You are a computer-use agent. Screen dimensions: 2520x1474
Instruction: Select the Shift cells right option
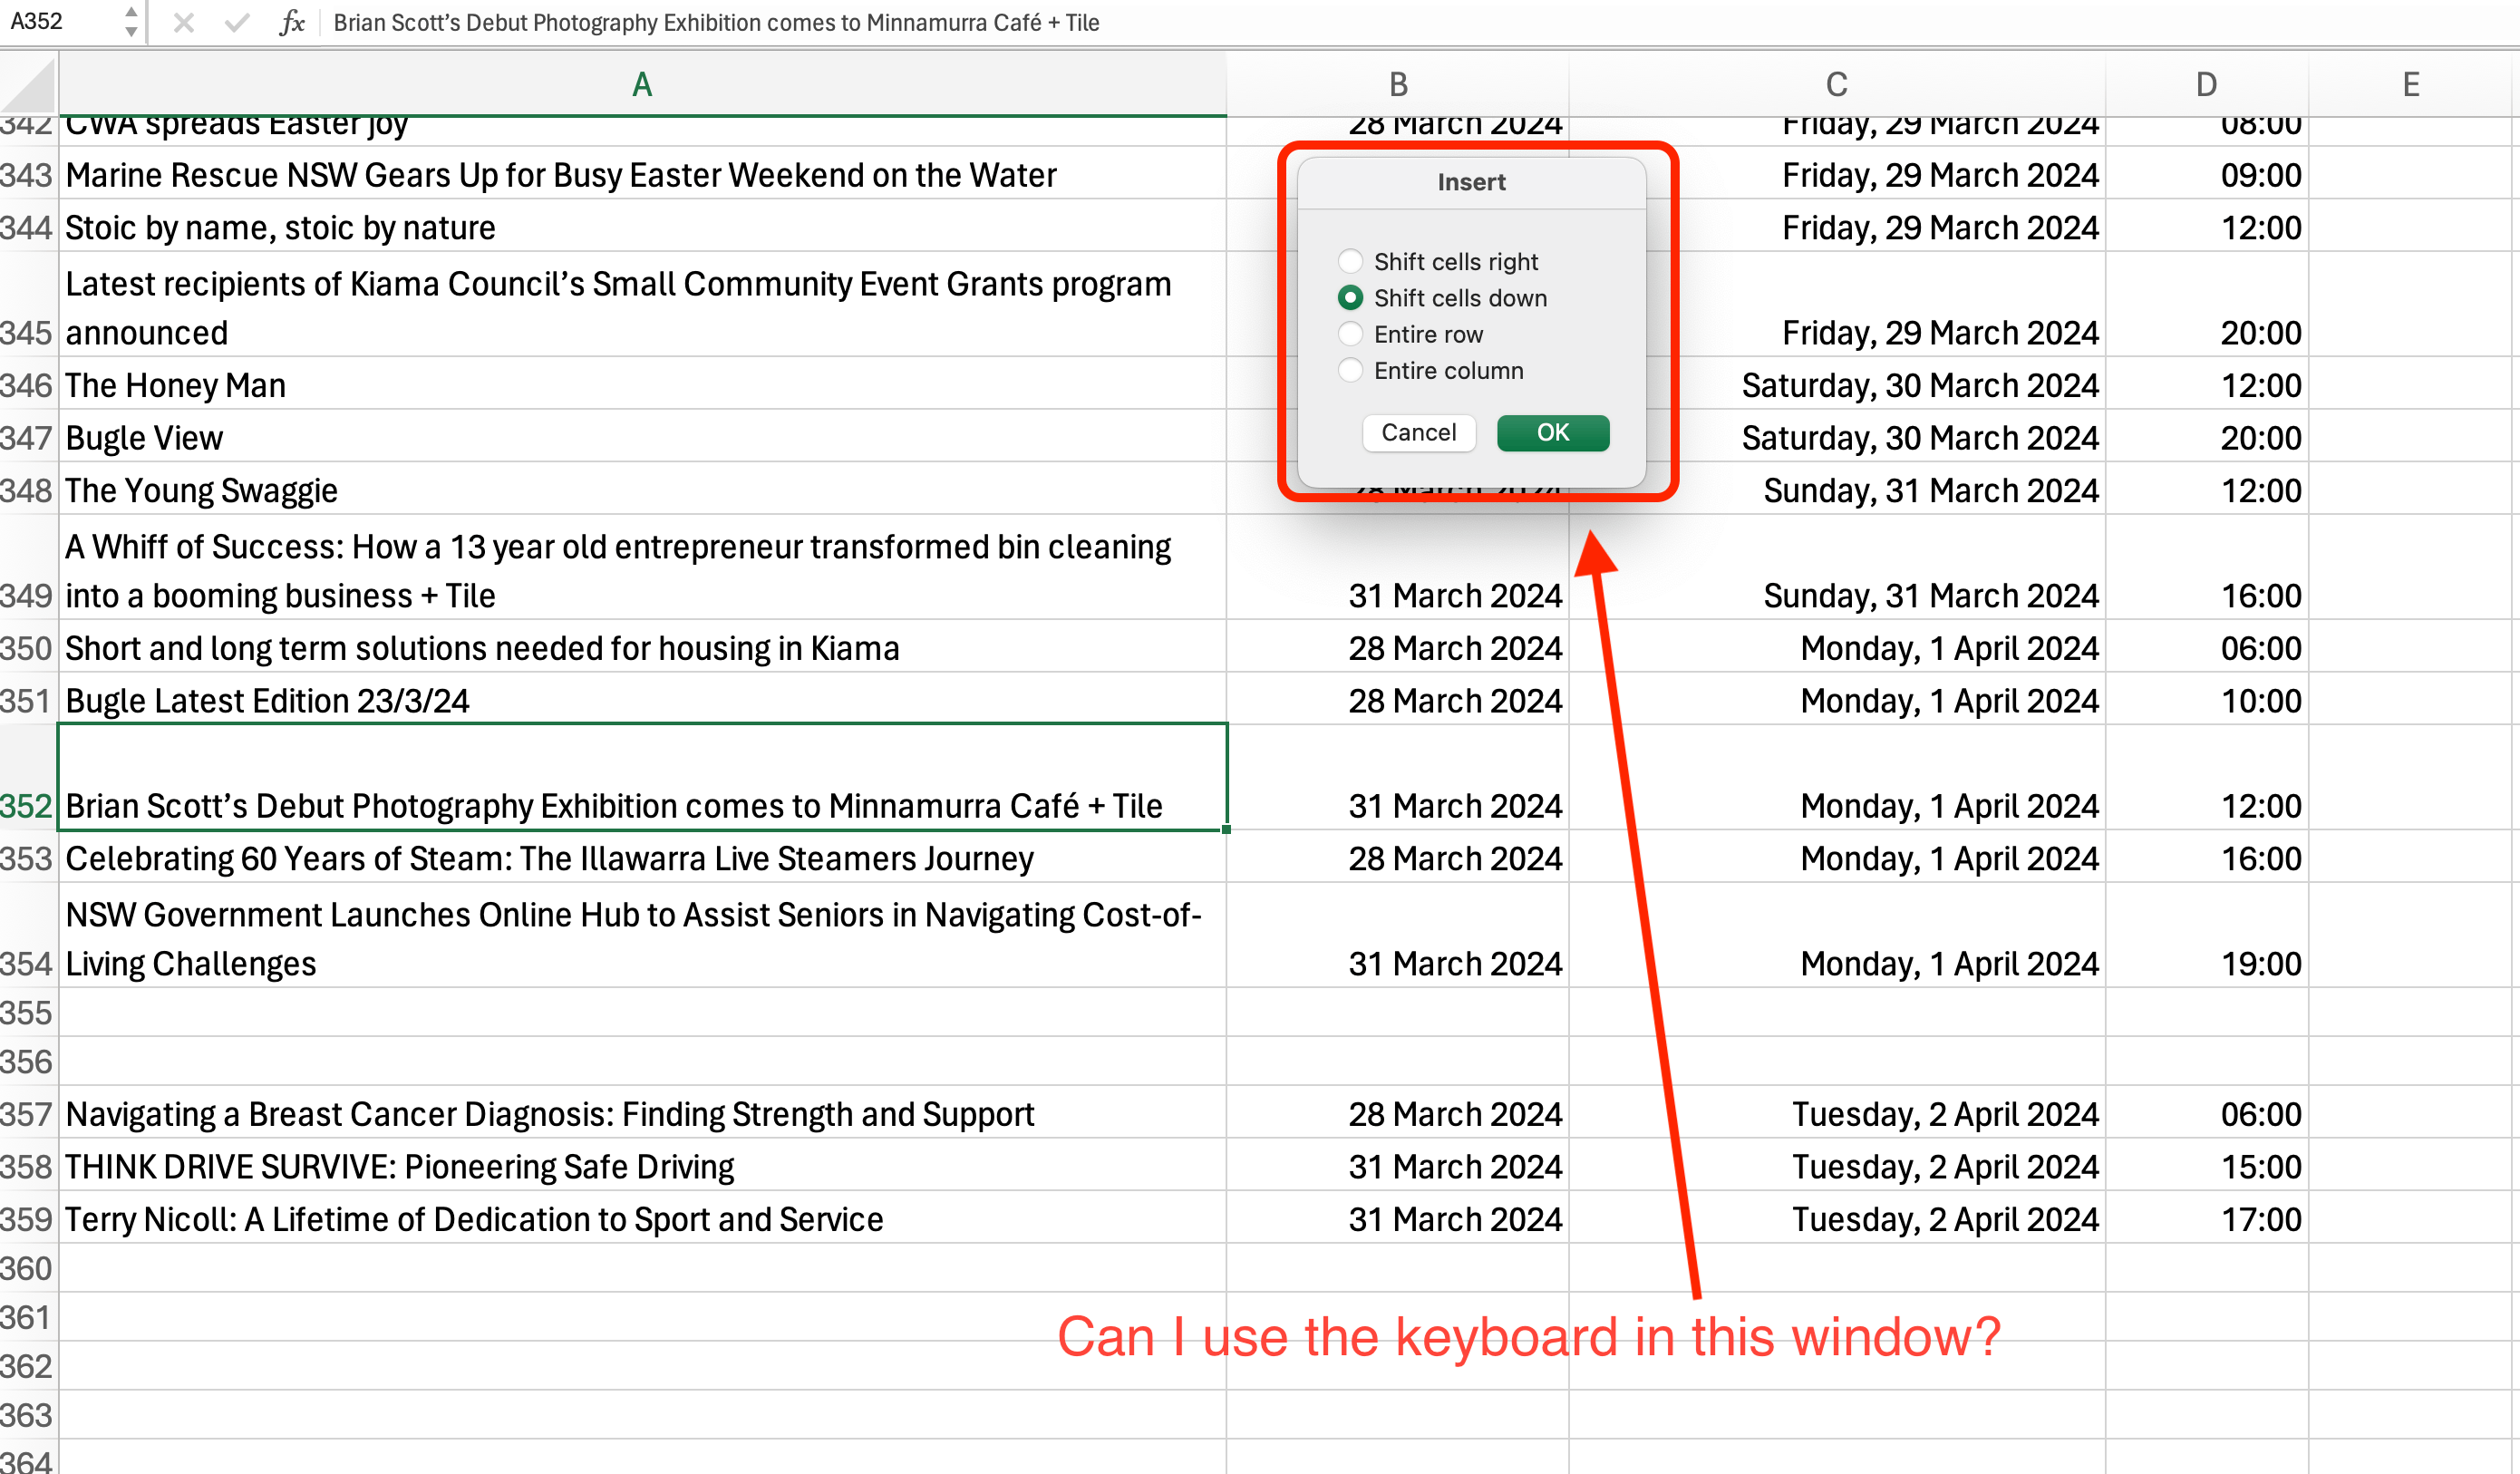[x=1350, y=261]
